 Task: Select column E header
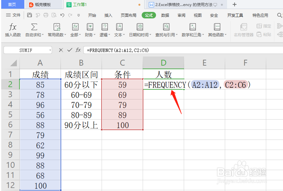[x=204, y=63]
